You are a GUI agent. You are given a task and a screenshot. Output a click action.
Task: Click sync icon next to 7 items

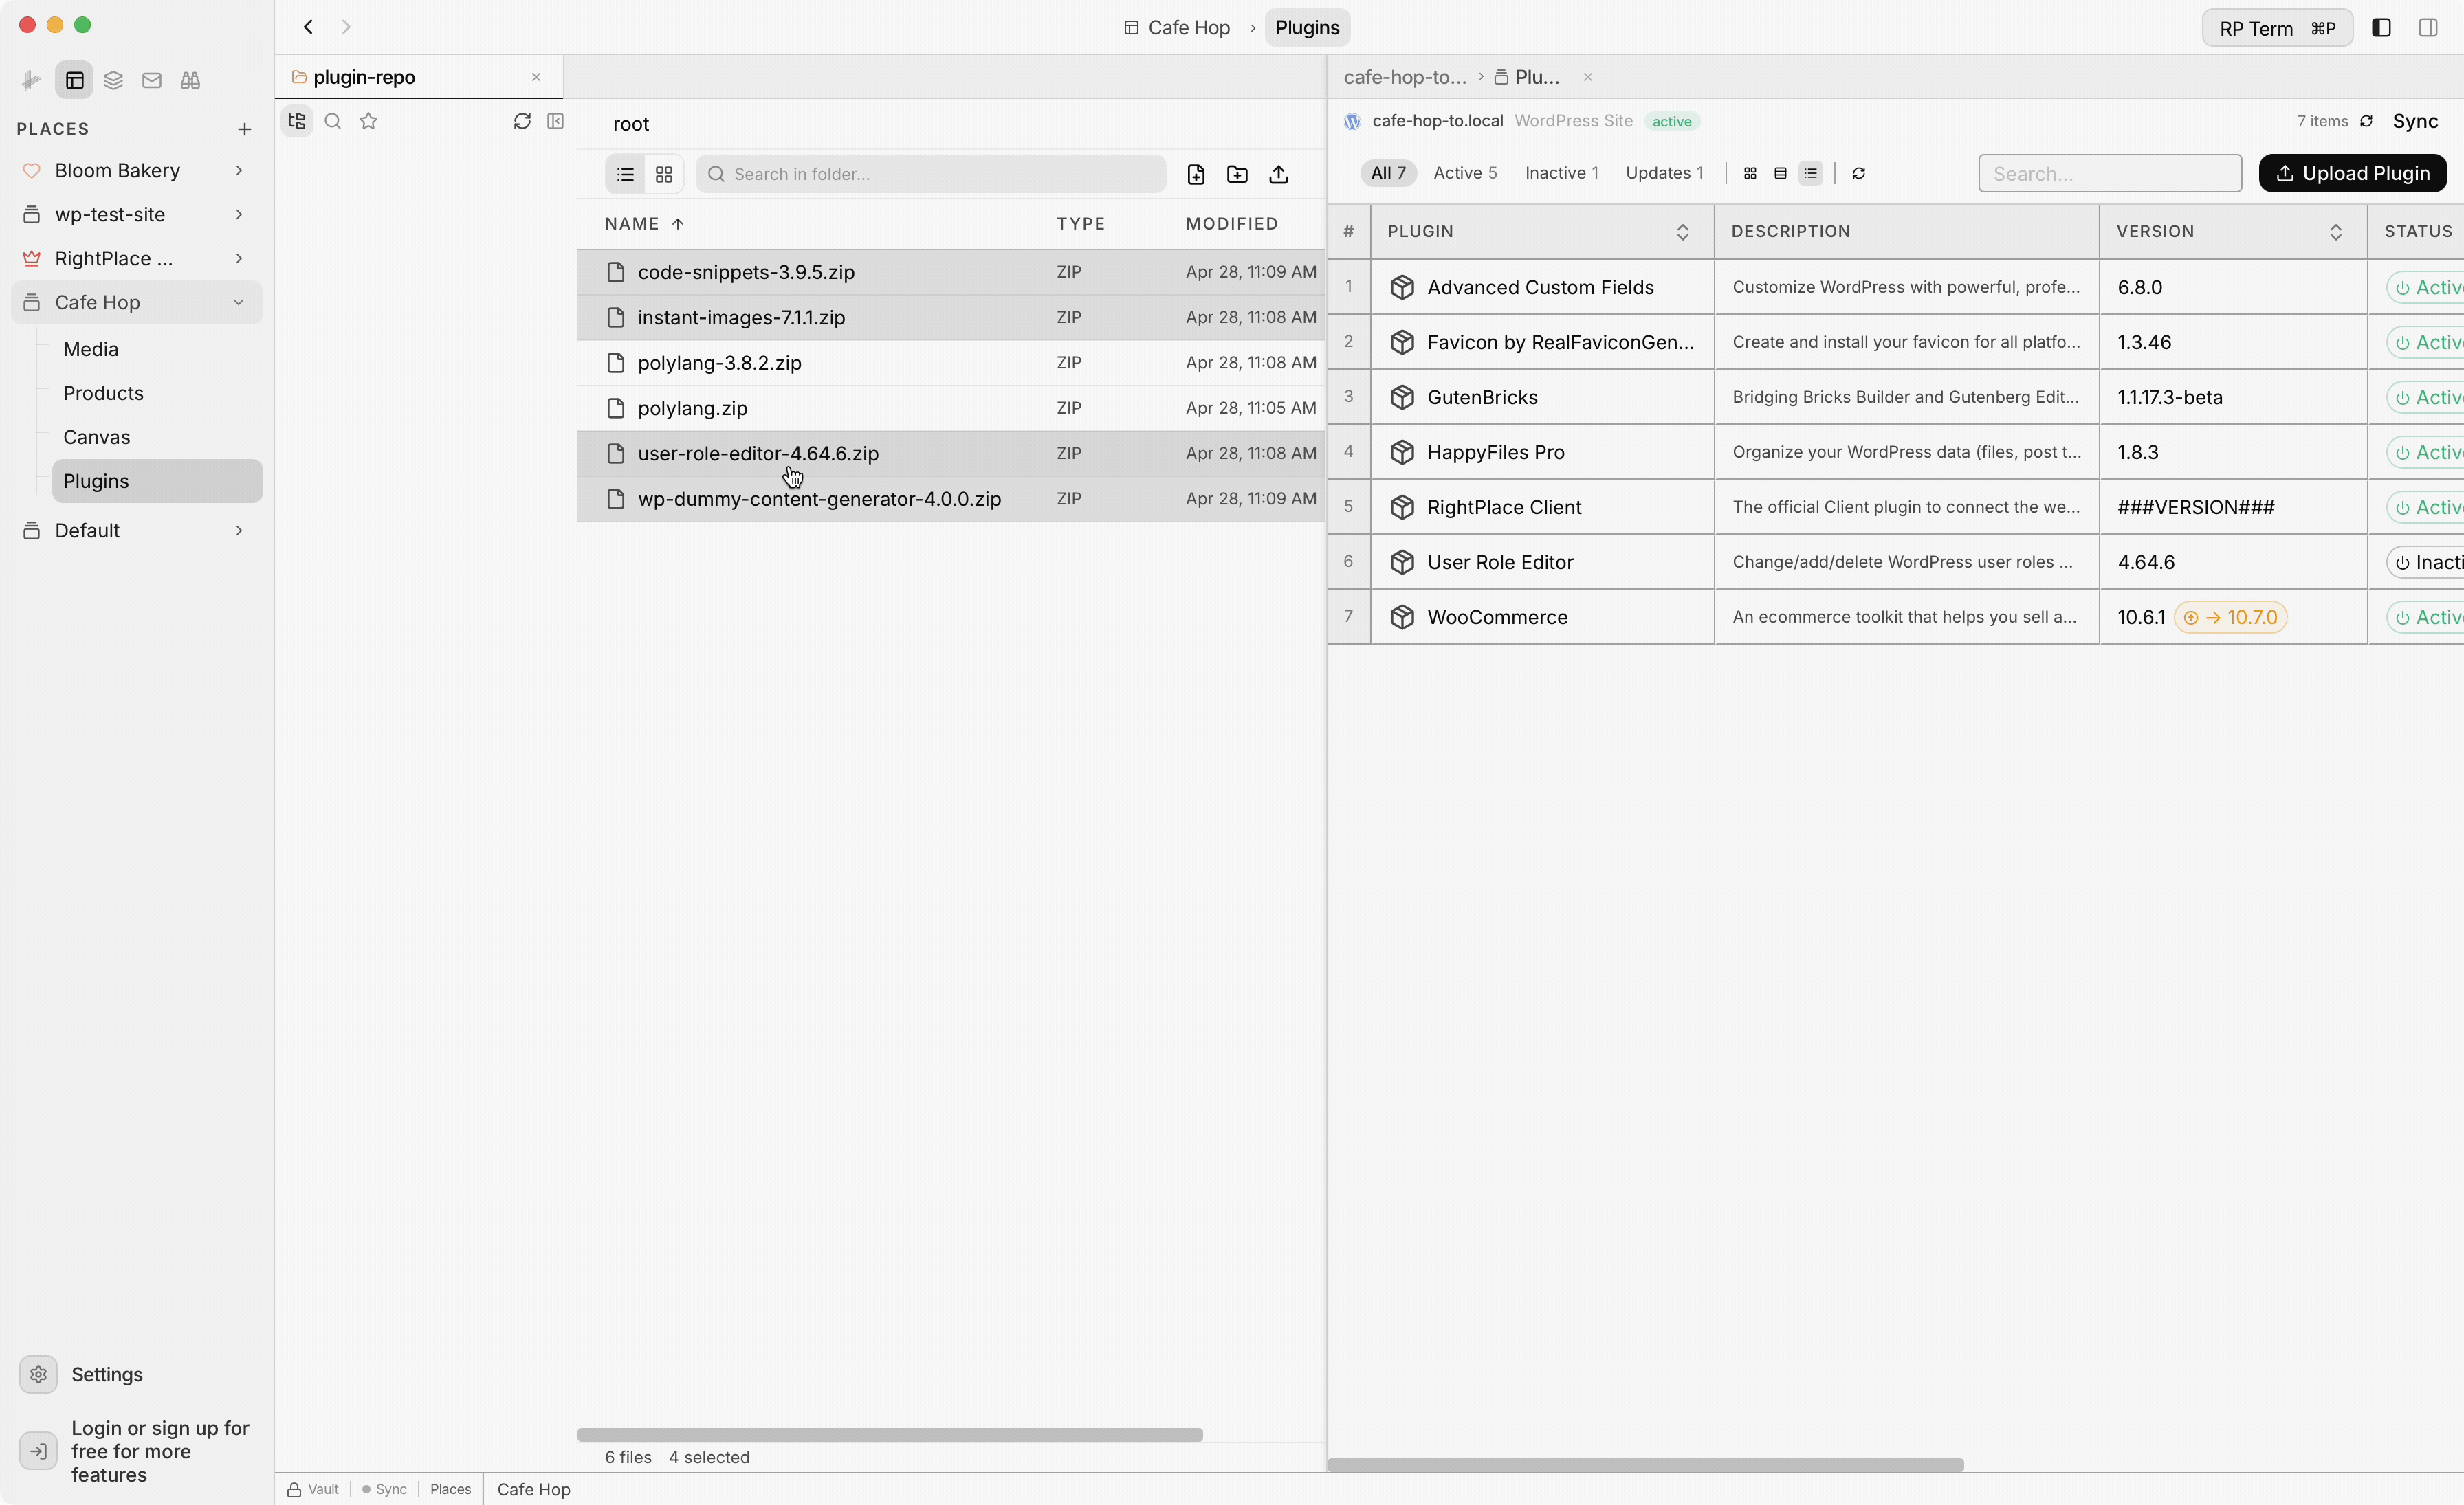[x=2366, y=121]
